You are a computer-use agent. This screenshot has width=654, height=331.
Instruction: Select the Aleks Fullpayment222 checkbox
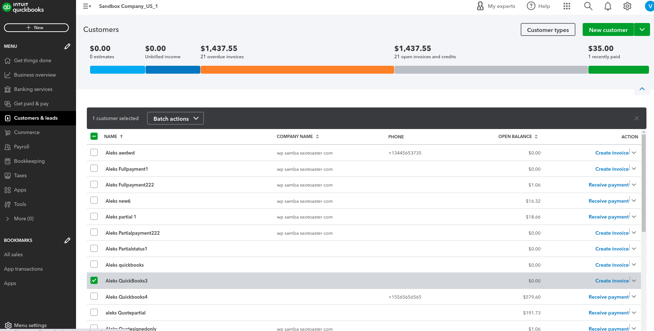[x=94, y=184]
